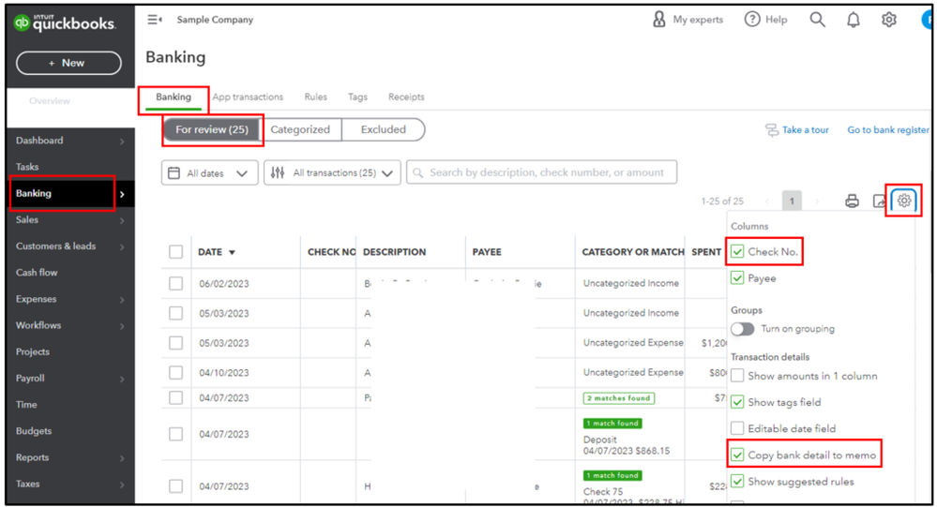Expand the Reports sidebar chevron
The width and height of the screenshot is (937, 507).
(122, 458)
